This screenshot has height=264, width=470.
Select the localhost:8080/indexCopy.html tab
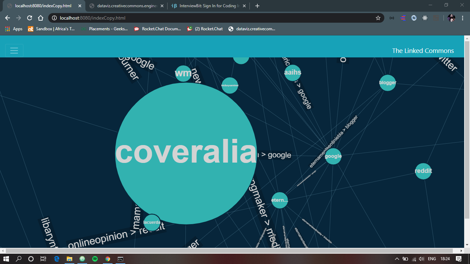coord(43,6)
